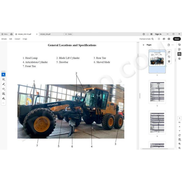Viewport: 182px width, 182px height.
Task: Open more tools ellipsis in left toolbar
Action: tap(3, 103)
